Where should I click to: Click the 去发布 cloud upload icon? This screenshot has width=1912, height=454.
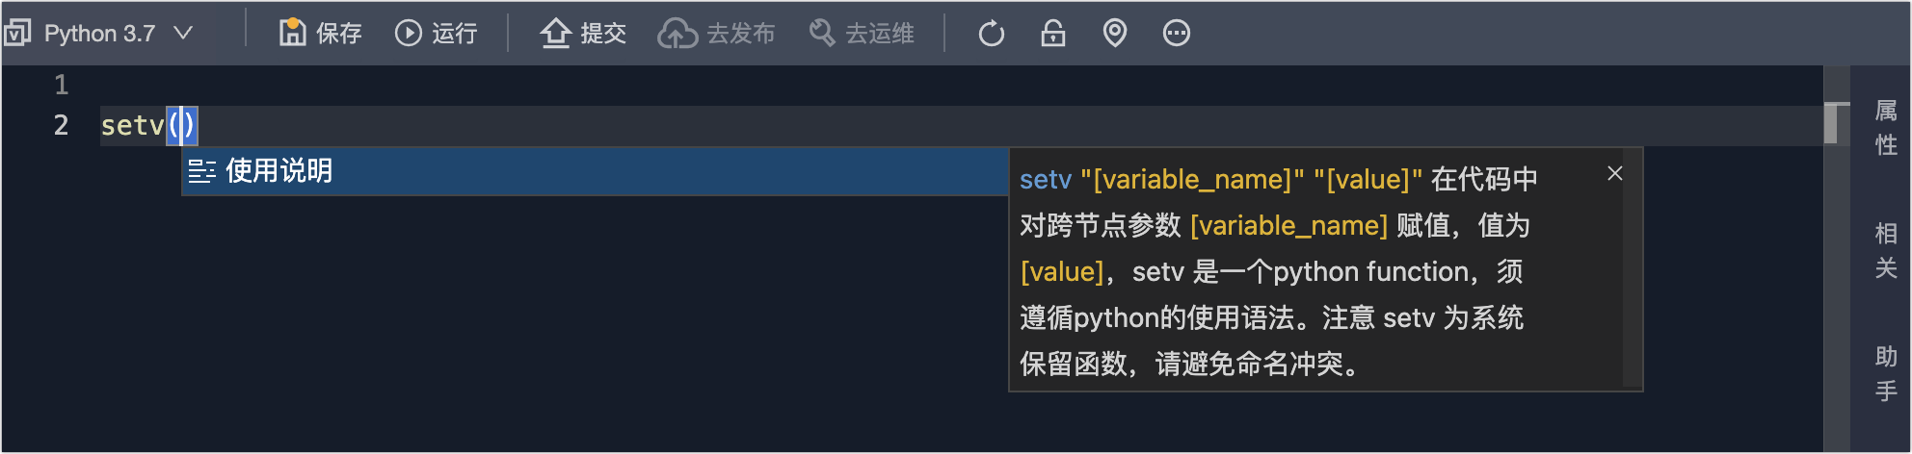[x=677, y=34]
